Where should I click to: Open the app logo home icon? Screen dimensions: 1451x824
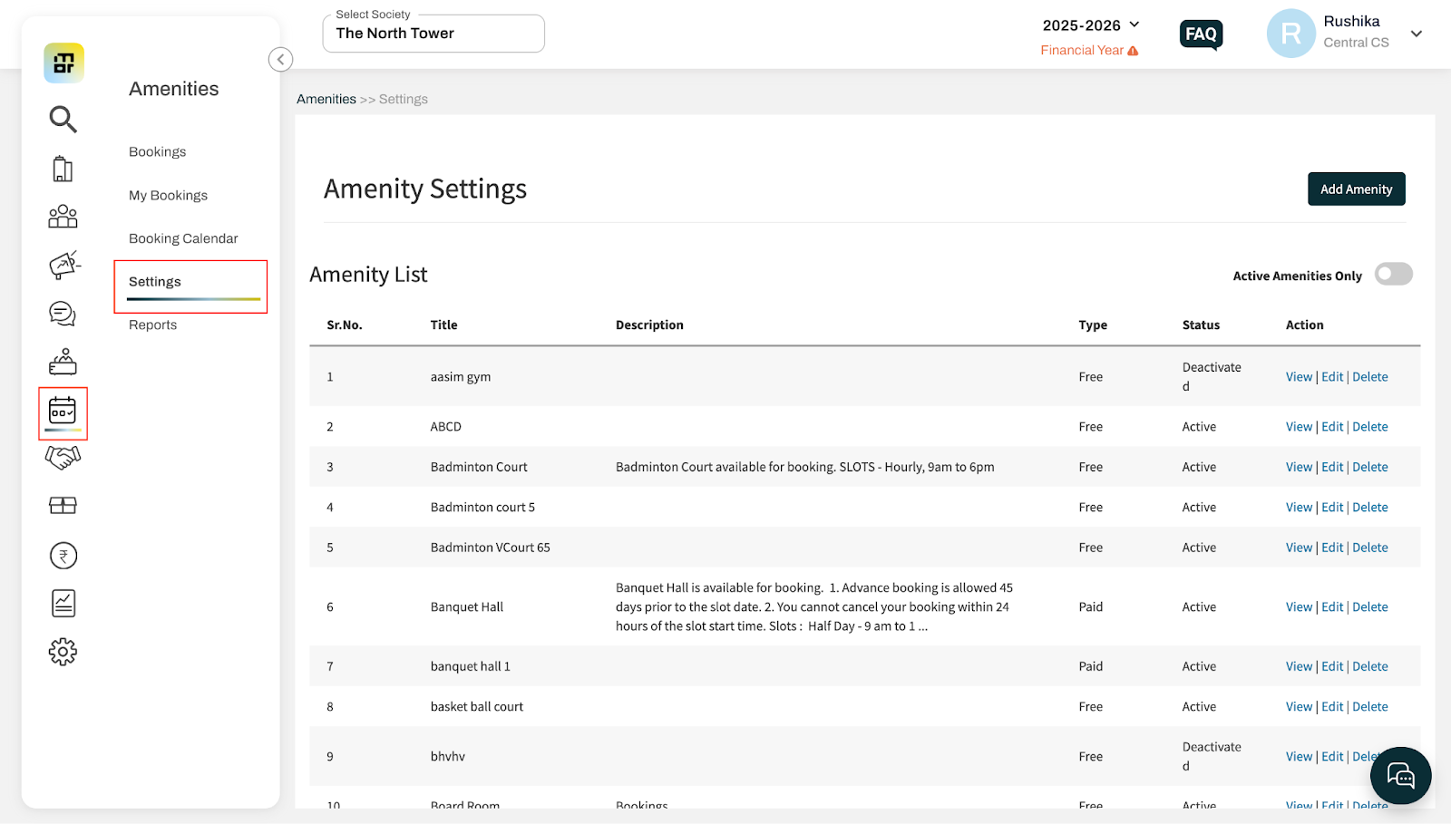[x=63, y=63]
